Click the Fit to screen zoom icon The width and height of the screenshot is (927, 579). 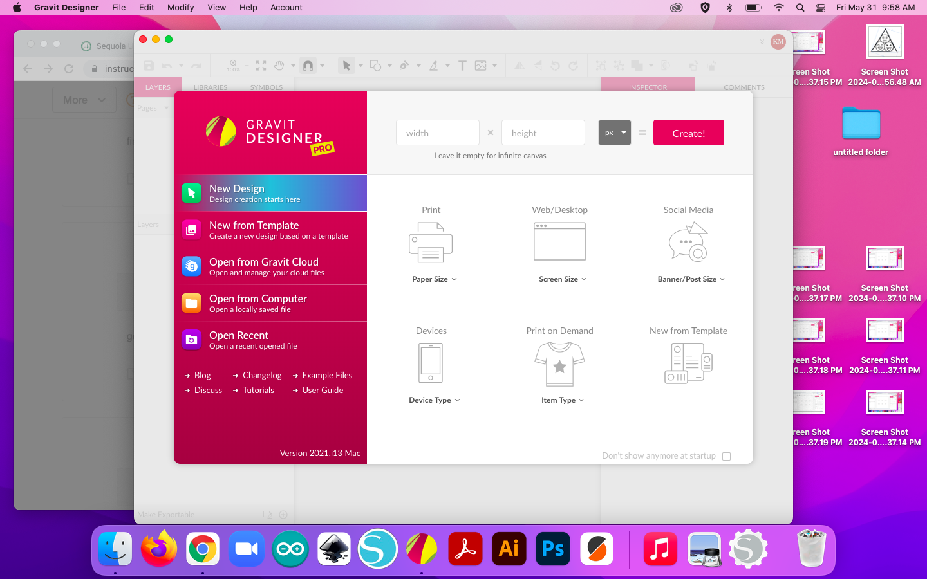tap(261, 66)
